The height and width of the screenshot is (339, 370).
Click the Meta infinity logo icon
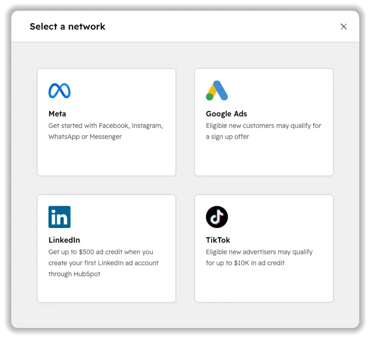pos(60,91)
